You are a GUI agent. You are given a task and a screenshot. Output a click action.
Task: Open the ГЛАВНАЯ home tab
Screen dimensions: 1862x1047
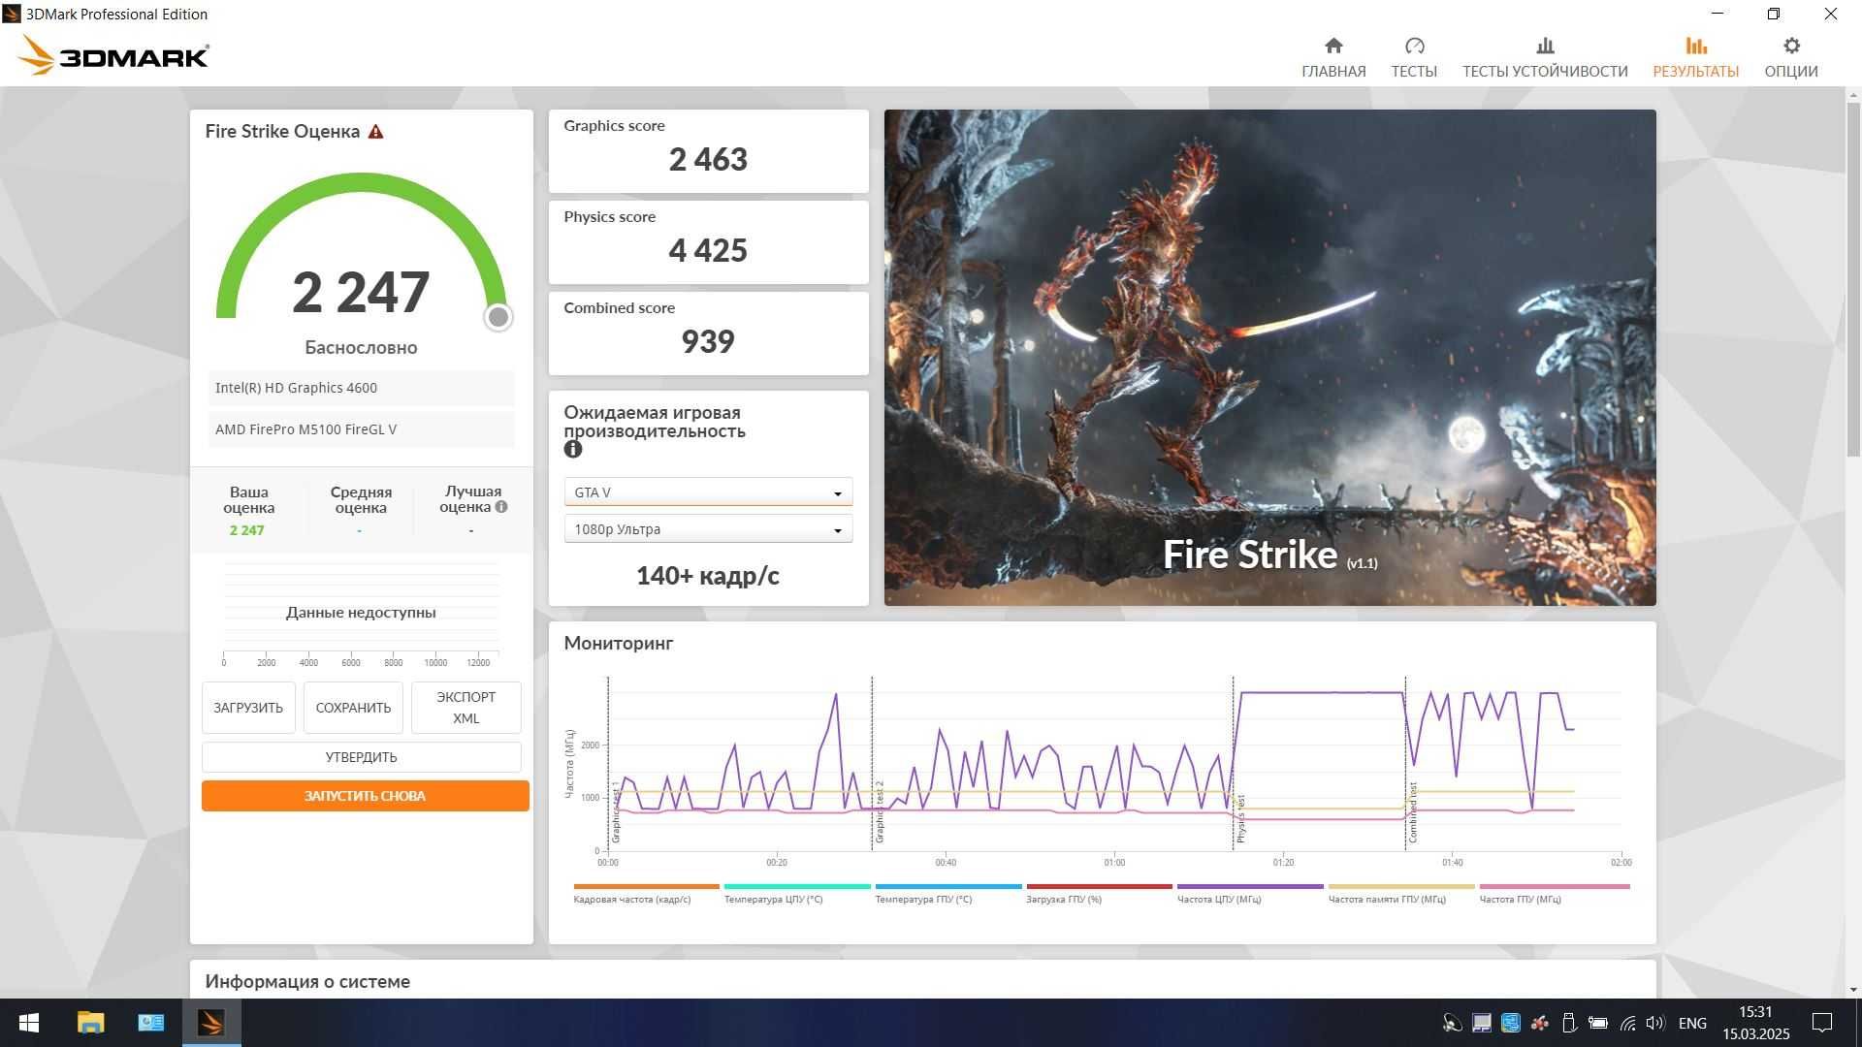(1333, 57)
